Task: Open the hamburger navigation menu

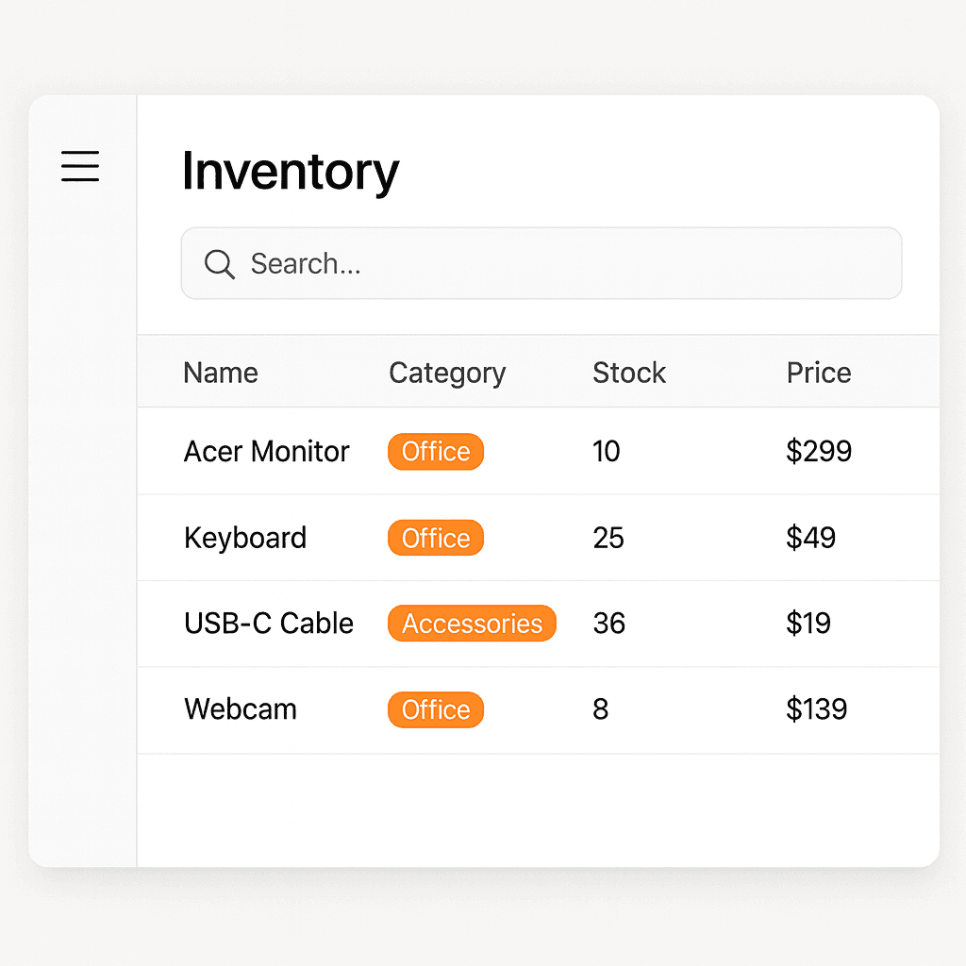Action: pos(79,167)
